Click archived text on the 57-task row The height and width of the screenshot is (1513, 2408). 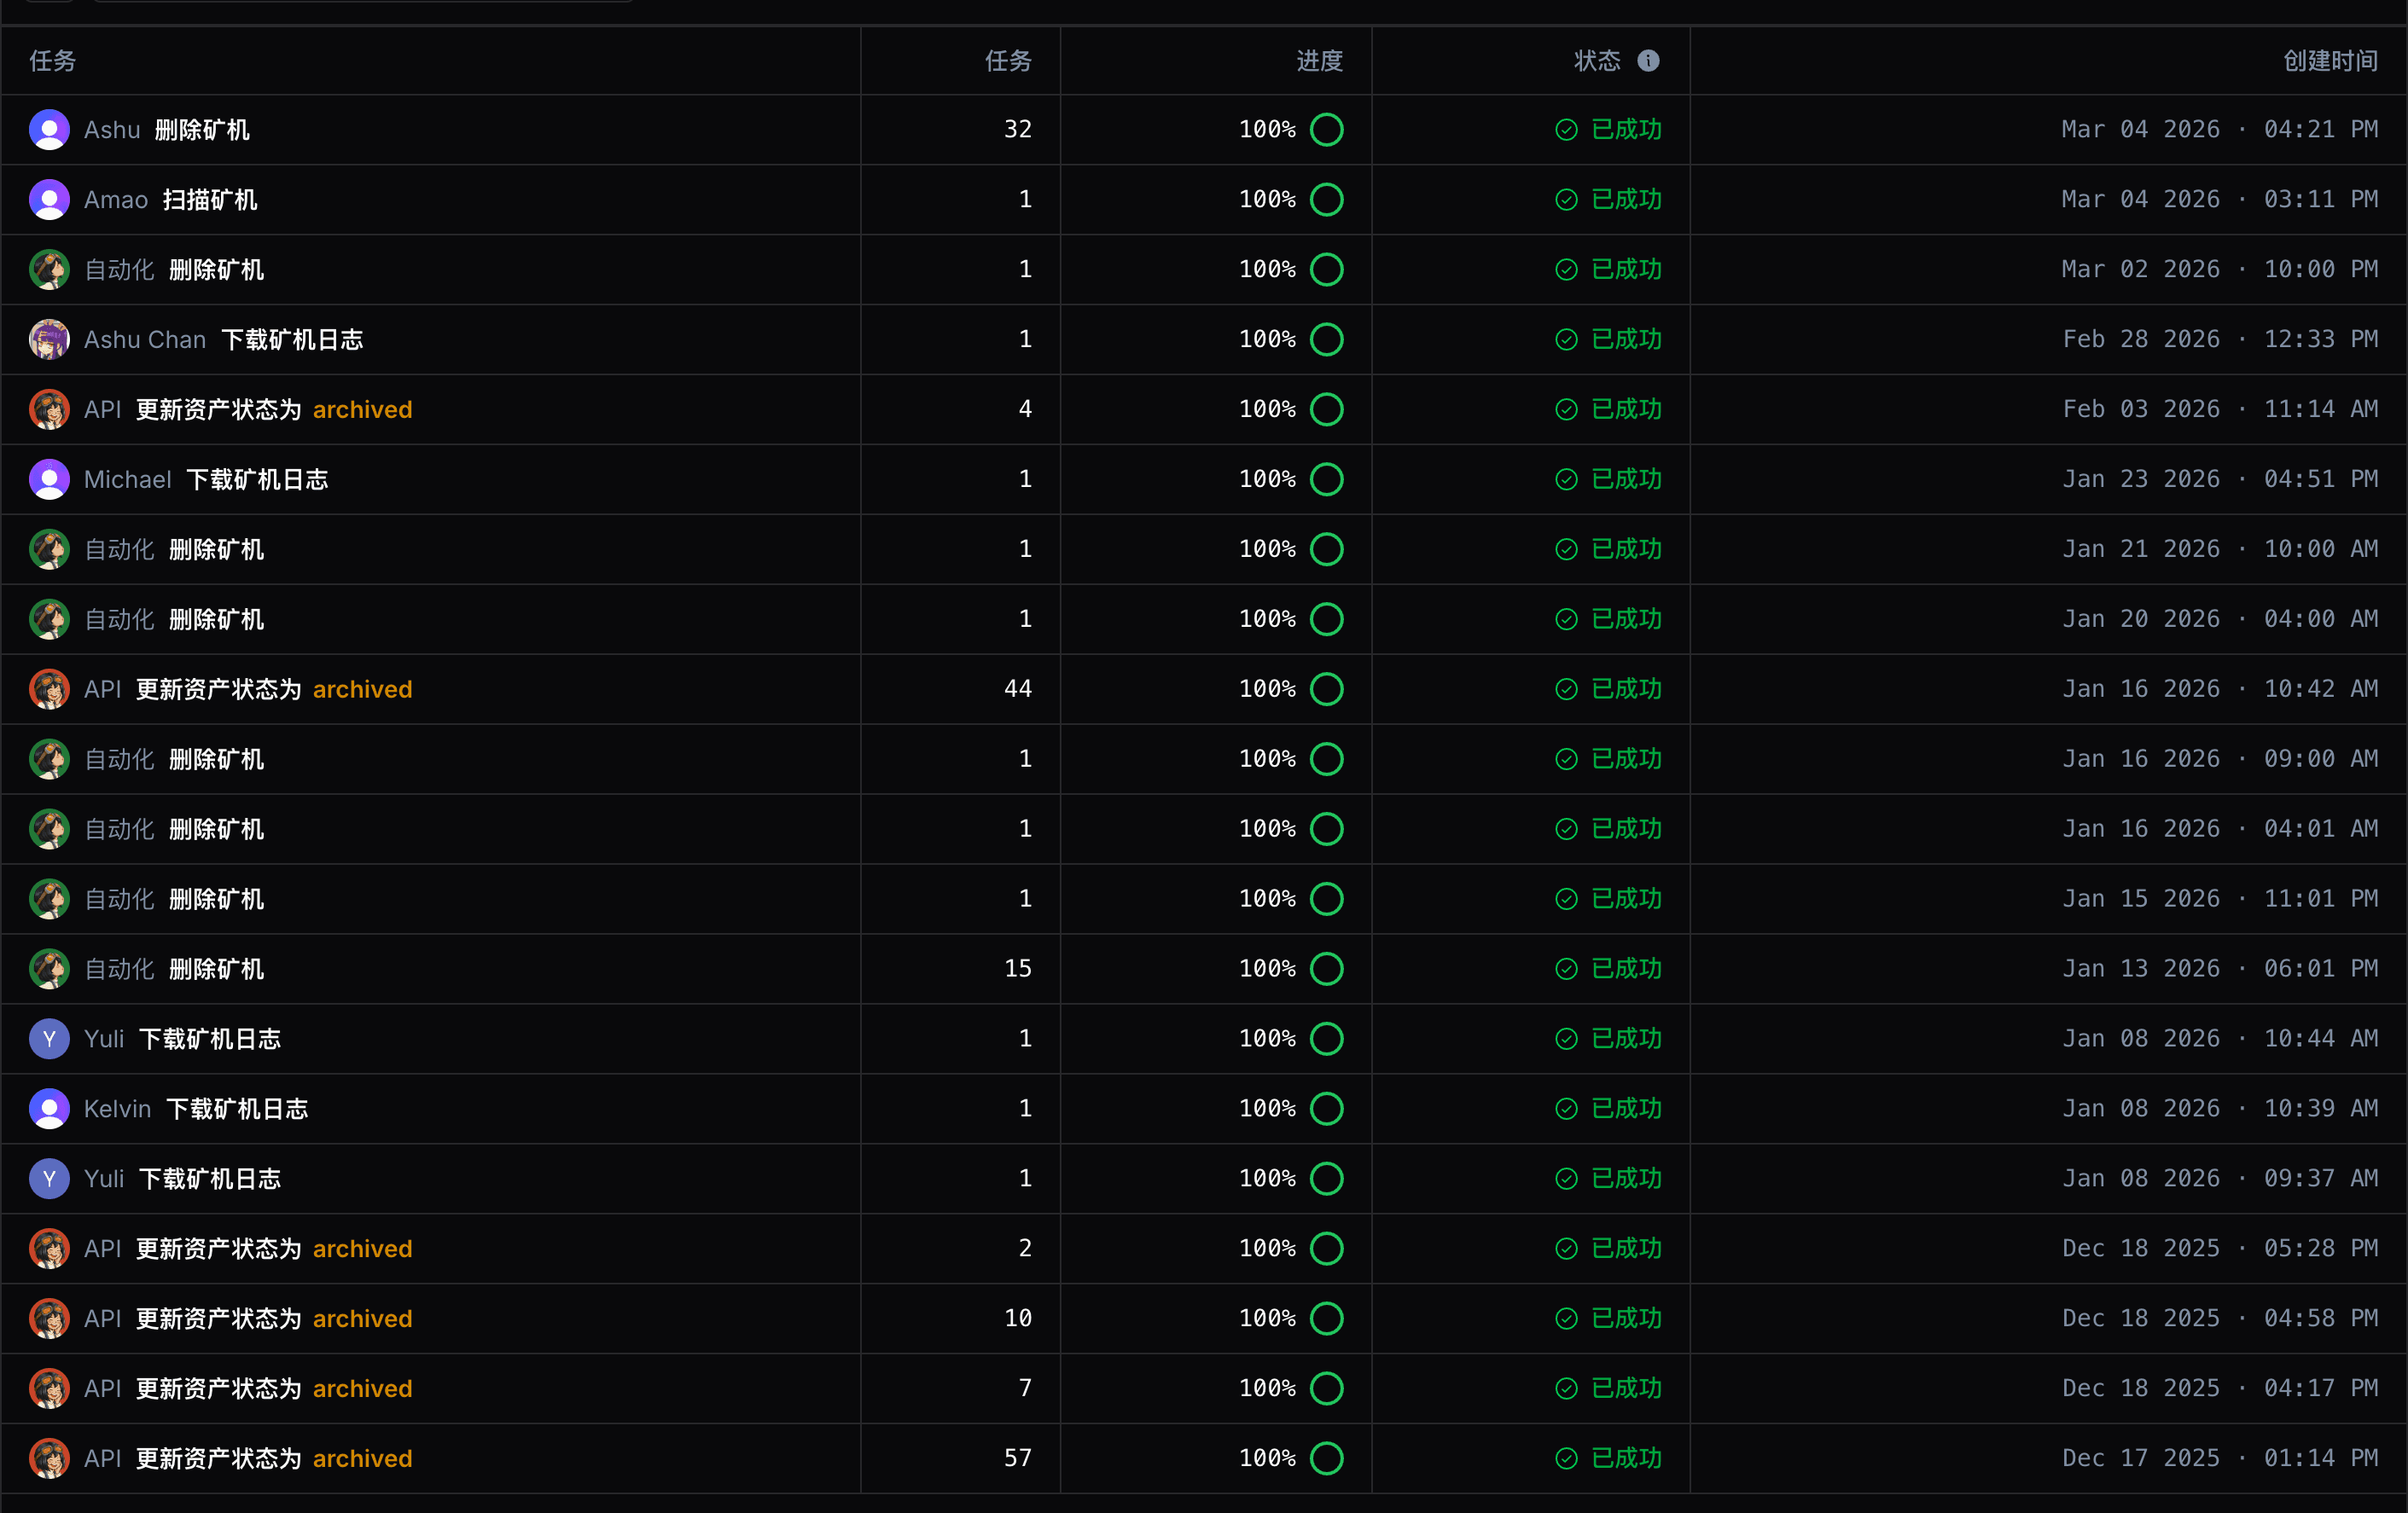tap(362, 1458)
